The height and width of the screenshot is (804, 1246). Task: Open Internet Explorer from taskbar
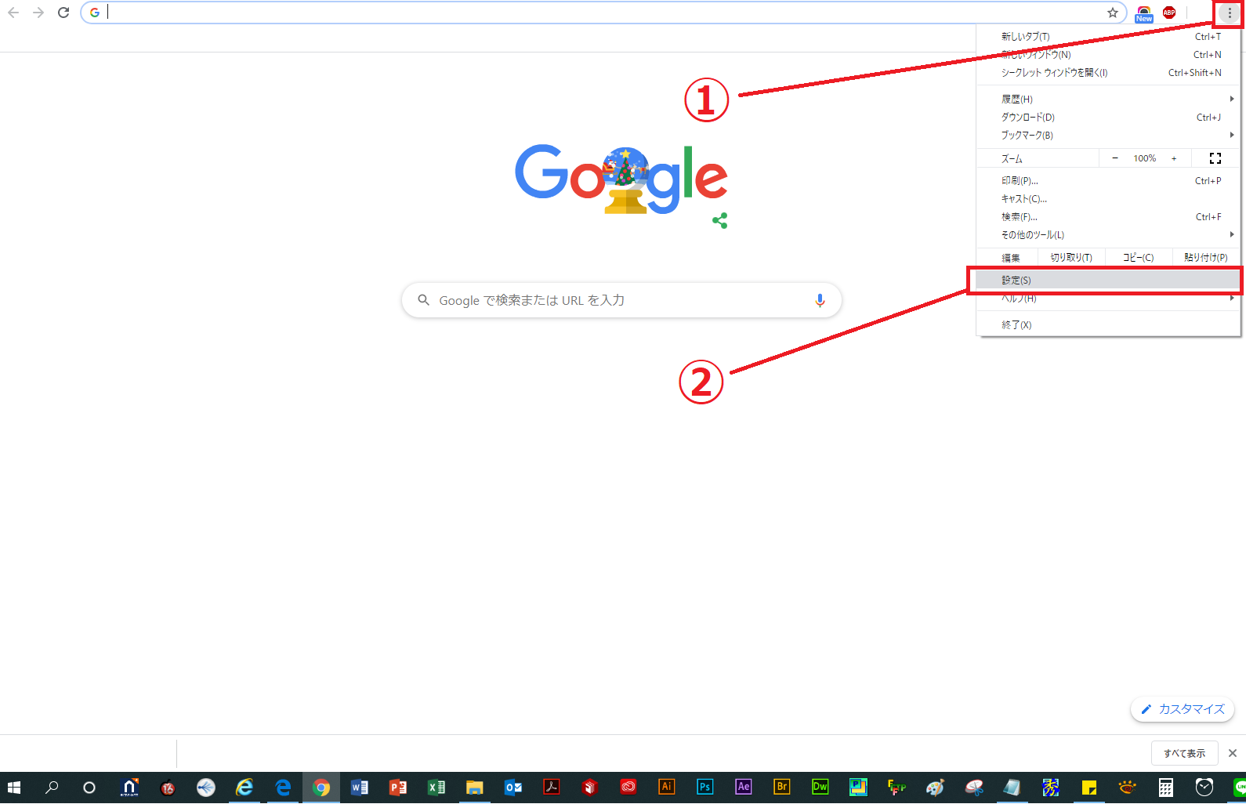(x=244, y=788)
